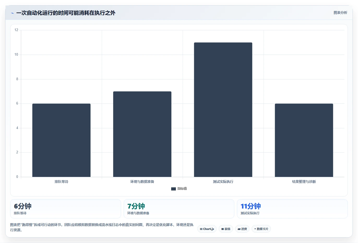The width and height of the screenshot is (358, 243).
Task: Click the lightning icon beside the chart title
Action: (x=12, y=13)
